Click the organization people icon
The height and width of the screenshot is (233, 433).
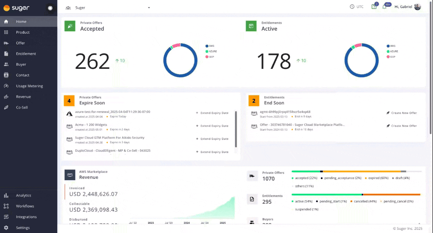68,8
